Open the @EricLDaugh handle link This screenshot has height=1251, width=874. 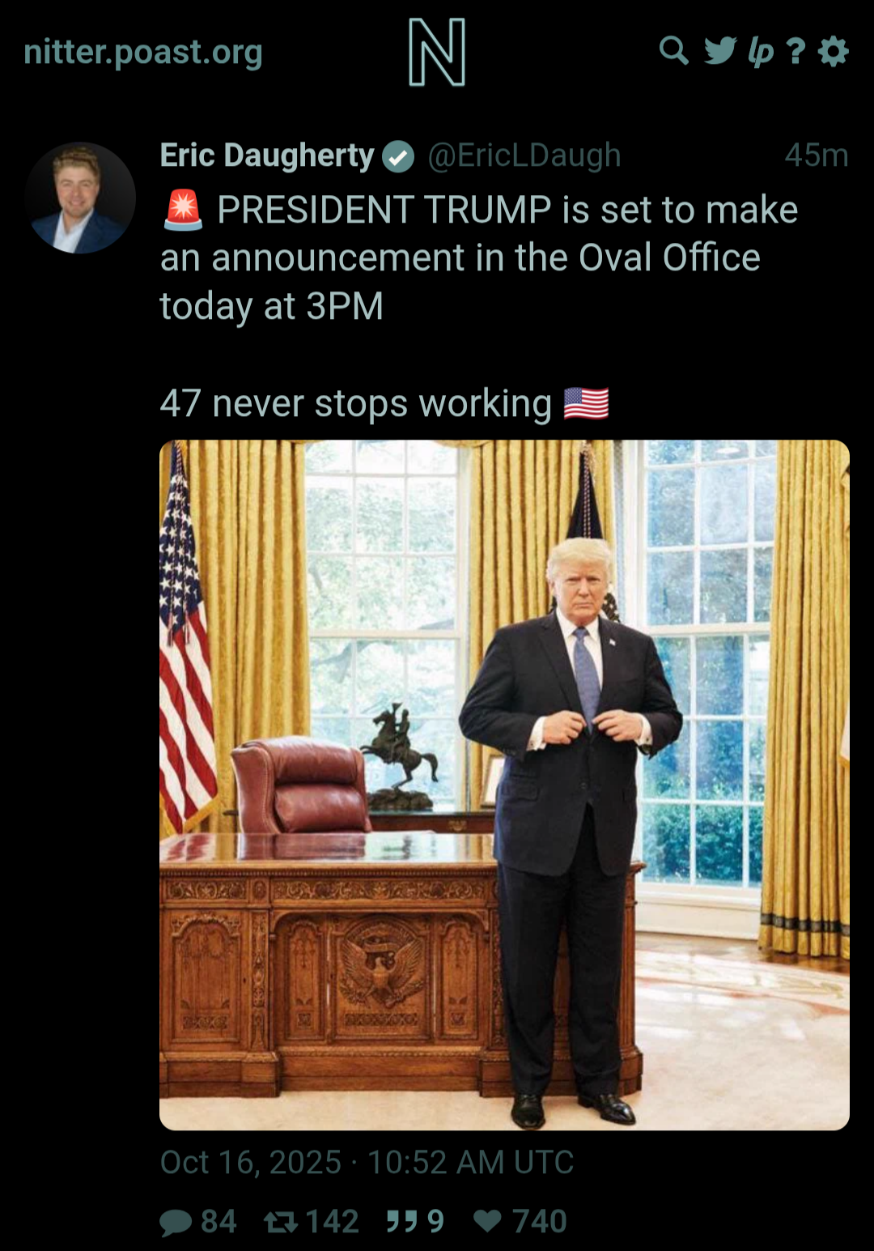click(x=524, y=155)
